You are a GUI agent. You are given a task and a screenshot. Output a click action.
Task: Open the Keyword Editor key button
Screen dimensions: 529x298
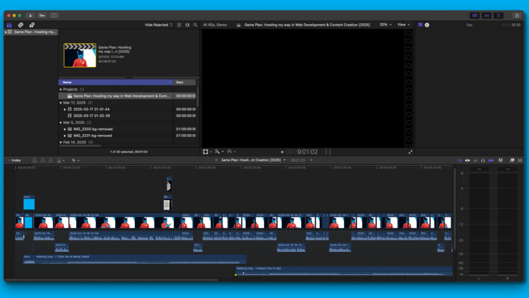point(42,16)
